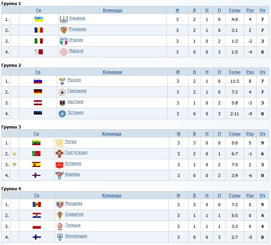Screen dimensions: 271x245
Task: Click the up arrow beside Portugal's rank
Action: point(14,154)
